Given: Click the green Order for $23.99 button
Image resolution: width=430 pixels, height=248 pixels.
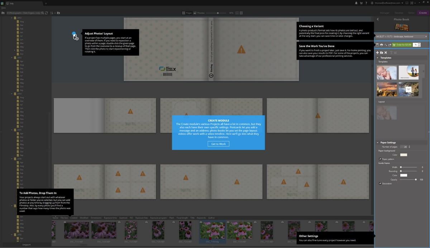Looking at the screenshot, I should coord(402,45).
